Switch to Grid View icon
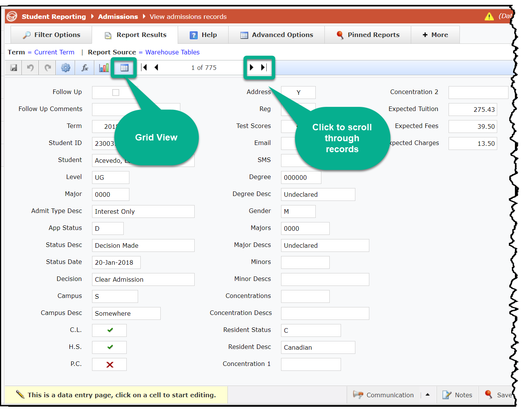This screenshot has width=527, height=412. coord(124,68)
